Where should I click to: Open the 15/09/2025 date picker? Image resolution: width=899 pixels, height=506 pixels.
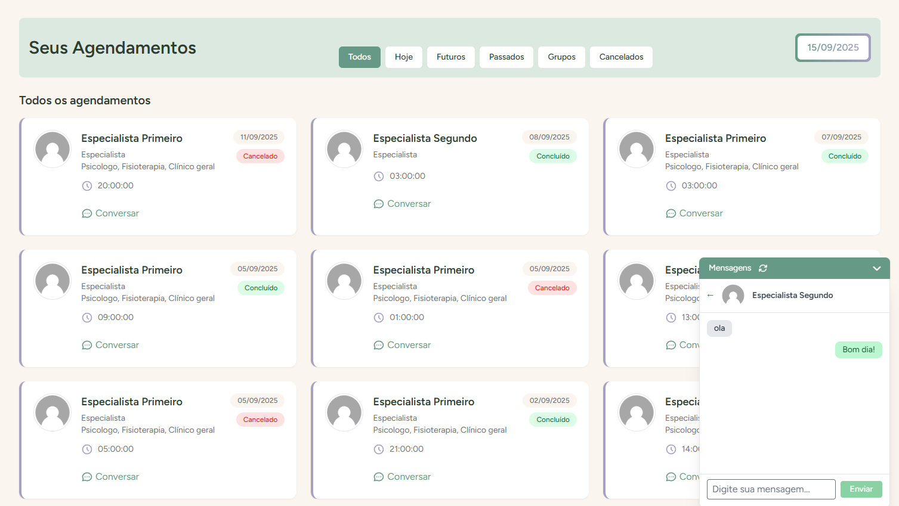pos(833,48)
